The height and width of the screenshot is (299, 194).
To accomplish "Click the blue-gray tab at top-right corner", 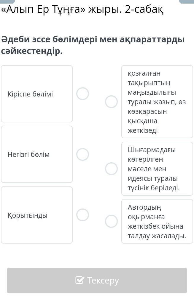I will (186, 1).
